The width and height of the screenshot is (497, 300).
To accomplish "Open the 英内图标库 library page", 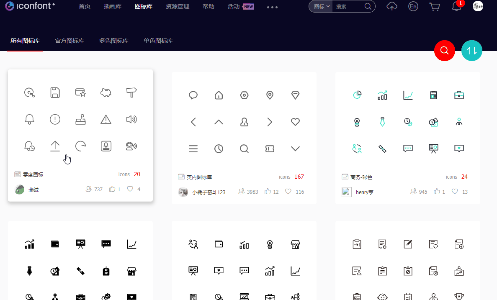I will [199, 177].
